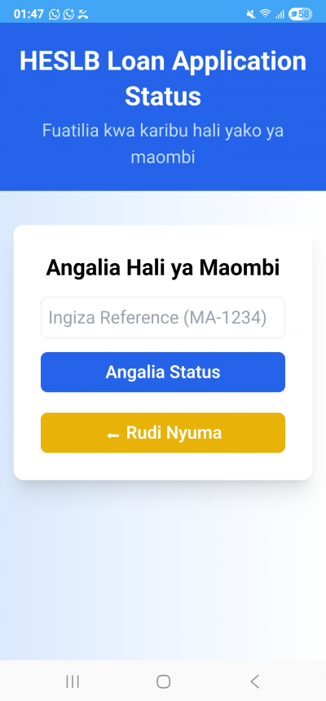The width and height of the screenshot is (326, 701).
Task: Tap the Fuatilia kwa karibu subtitle text
Action: pyautogui.click(x=163, y=144)
